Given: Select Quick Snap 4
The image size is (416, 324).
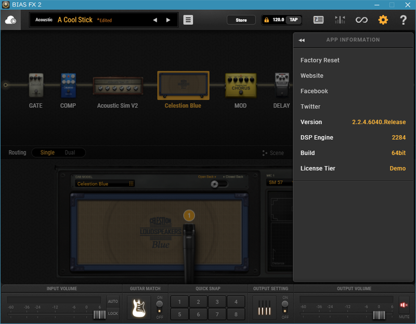Looking at the screenshot, I should 236,302.
